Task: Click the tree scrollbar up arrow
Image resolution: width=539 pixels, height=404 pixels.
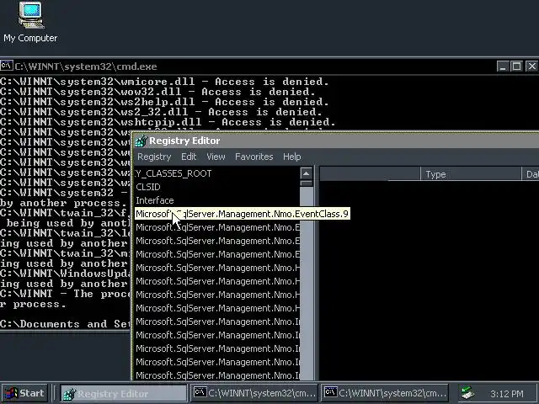Action: coord(307,173)
